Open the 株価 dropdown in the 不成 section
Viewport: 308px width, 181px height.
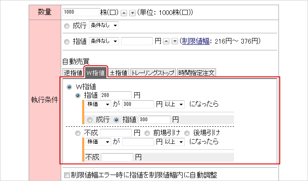pos(98,142)
